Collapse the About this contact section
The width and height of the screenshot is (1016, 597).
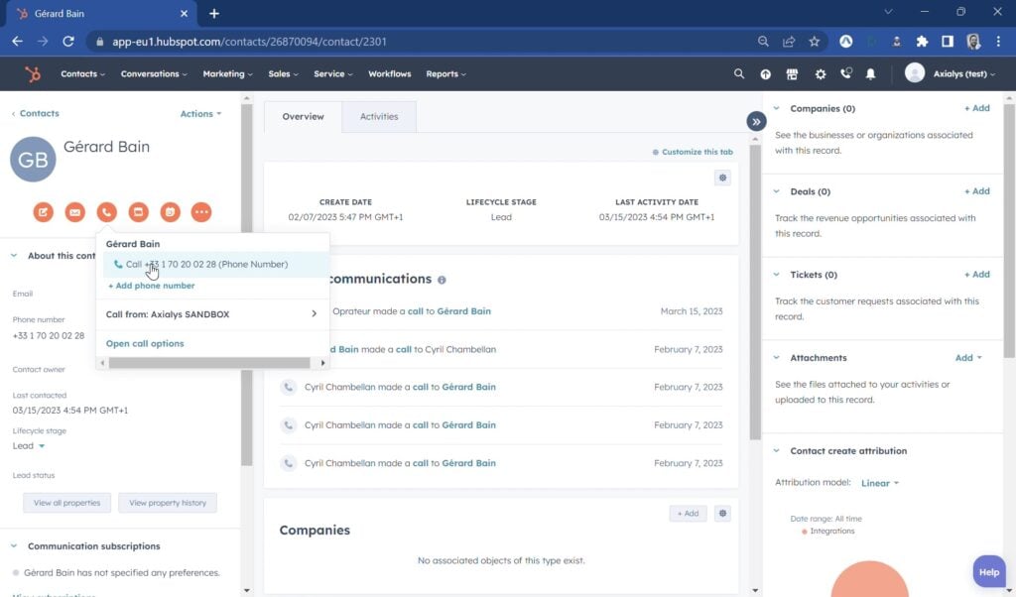point(14,256)
